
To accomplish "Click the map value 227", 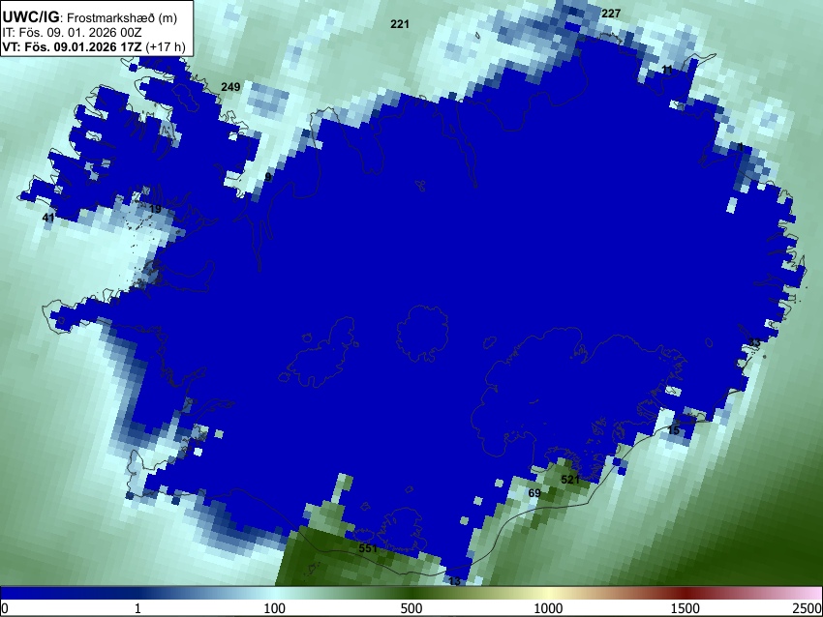I will (611, 14).
